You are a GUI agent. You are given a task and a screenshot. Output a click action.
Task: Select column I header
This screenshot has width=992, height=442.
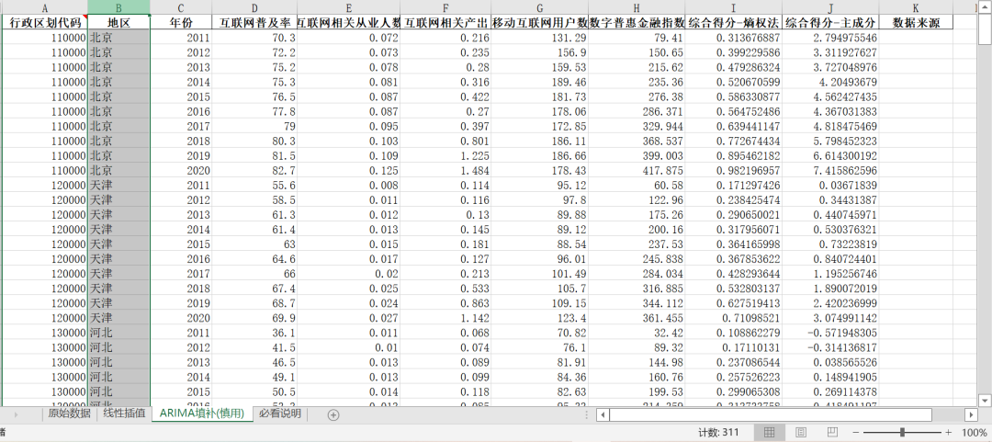point(733,7)
